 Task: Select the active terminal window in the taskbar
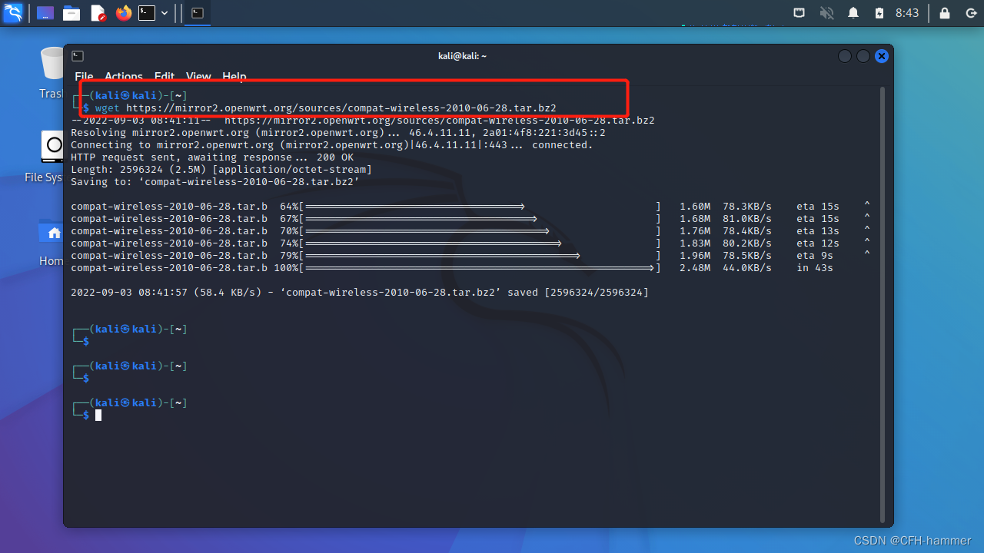pos(197,12)
